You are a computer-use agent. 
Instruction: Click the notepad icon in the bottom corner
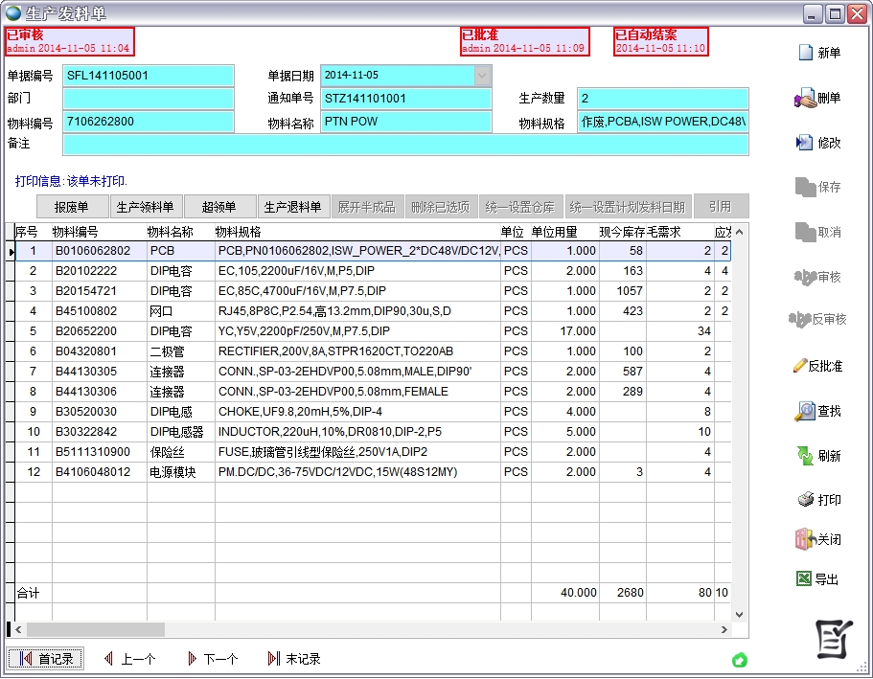coord(833,639)
